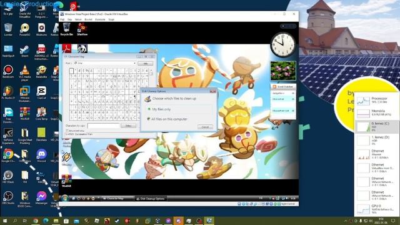Click the analog clock sidebar gadget
This screenshot has height=225, width=400.
click(x=283, y=44)
